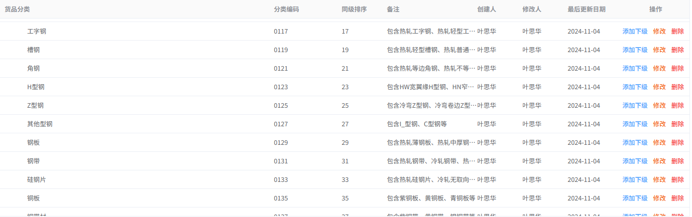Screen dimensions: 692x217
Task: Click 删除 for 硅钢片 row
Action: (x=677, y=179)
